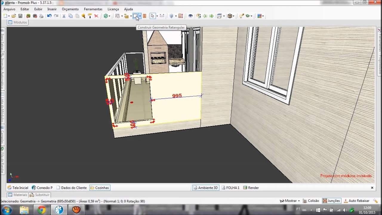The width and height of the screenshot is (382, 215).
Task: Open the Mostrar dropdown in status bar
Action: [290, 201]
